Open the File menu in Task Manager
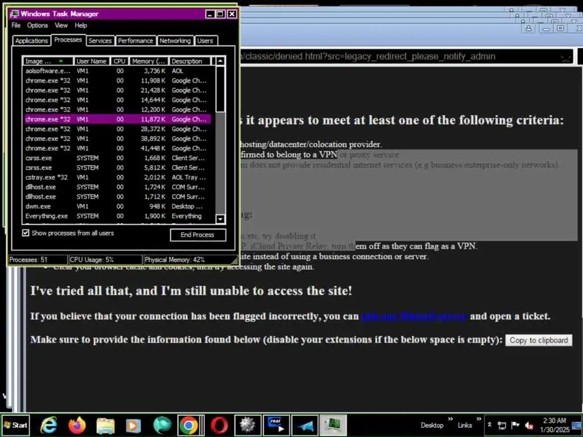 (x=16, y=25)
